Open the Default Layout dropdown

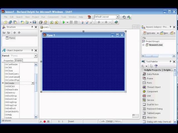118,17
